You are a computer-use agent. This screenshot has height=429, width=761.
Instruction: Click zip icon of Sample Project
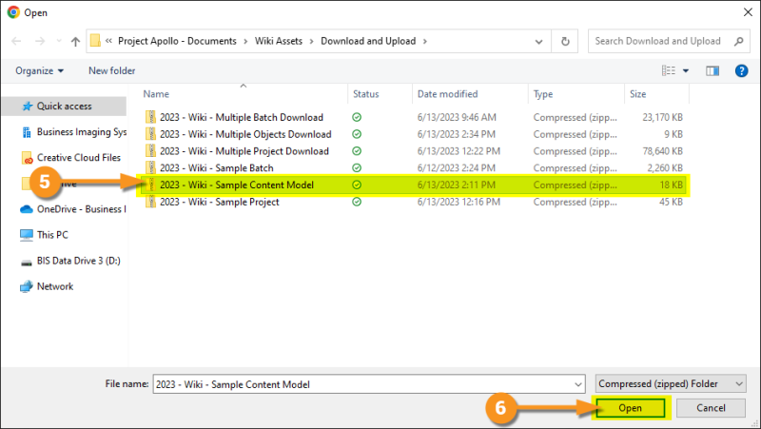(x=151, y=202)
